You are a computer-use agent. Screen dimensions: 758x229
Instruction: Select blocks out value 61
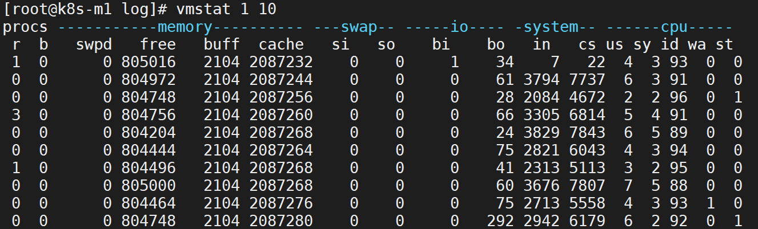click(x=505, y=80)
